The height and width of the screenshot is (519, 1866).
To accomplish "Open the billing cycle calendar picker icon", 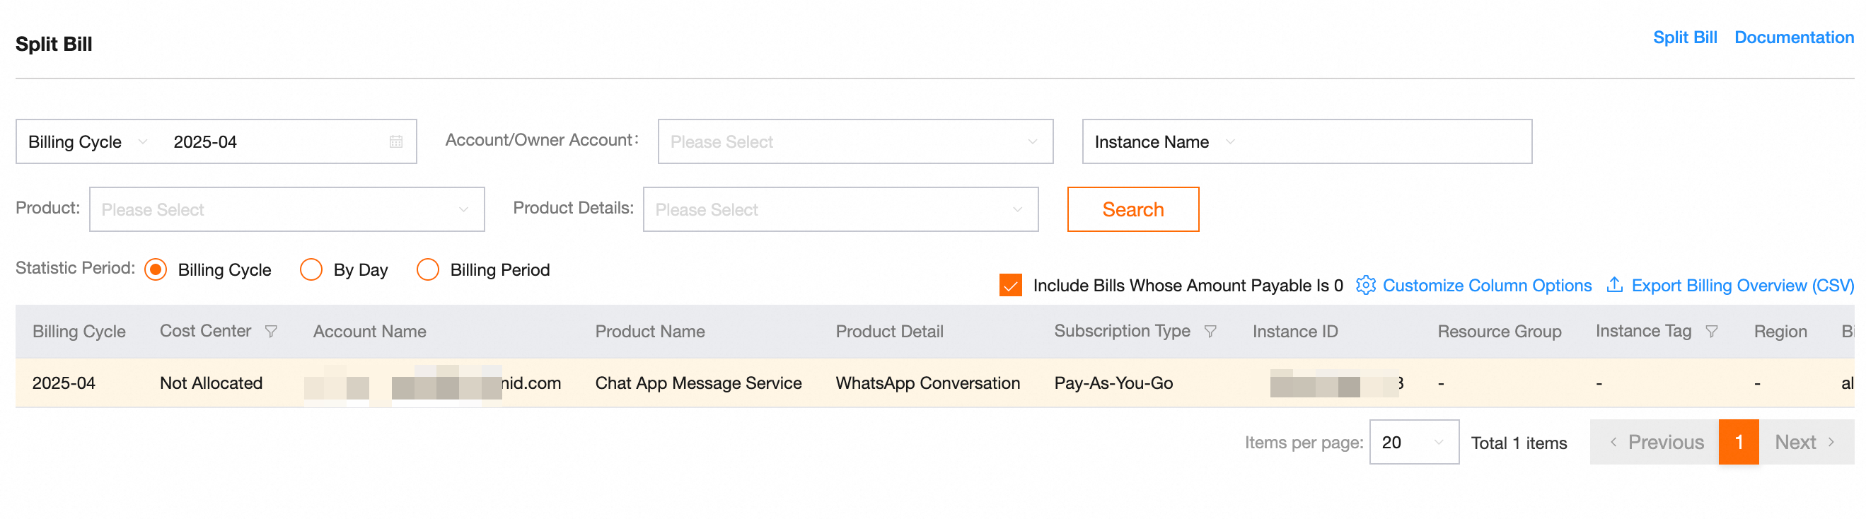I will 395,142.
